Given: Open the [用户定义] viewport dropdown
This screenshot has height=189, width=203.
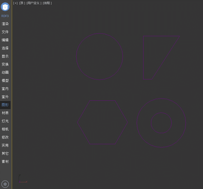Looking at the screenshot, I should (x=34, y=3).
